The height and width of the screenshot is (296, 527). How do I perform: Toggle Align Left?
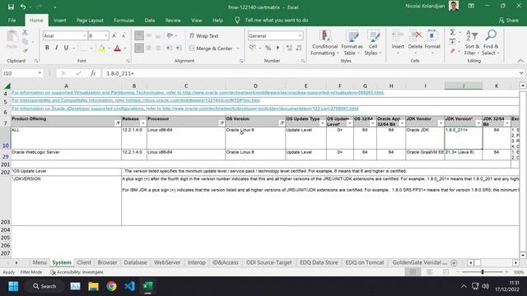point(139,48)
